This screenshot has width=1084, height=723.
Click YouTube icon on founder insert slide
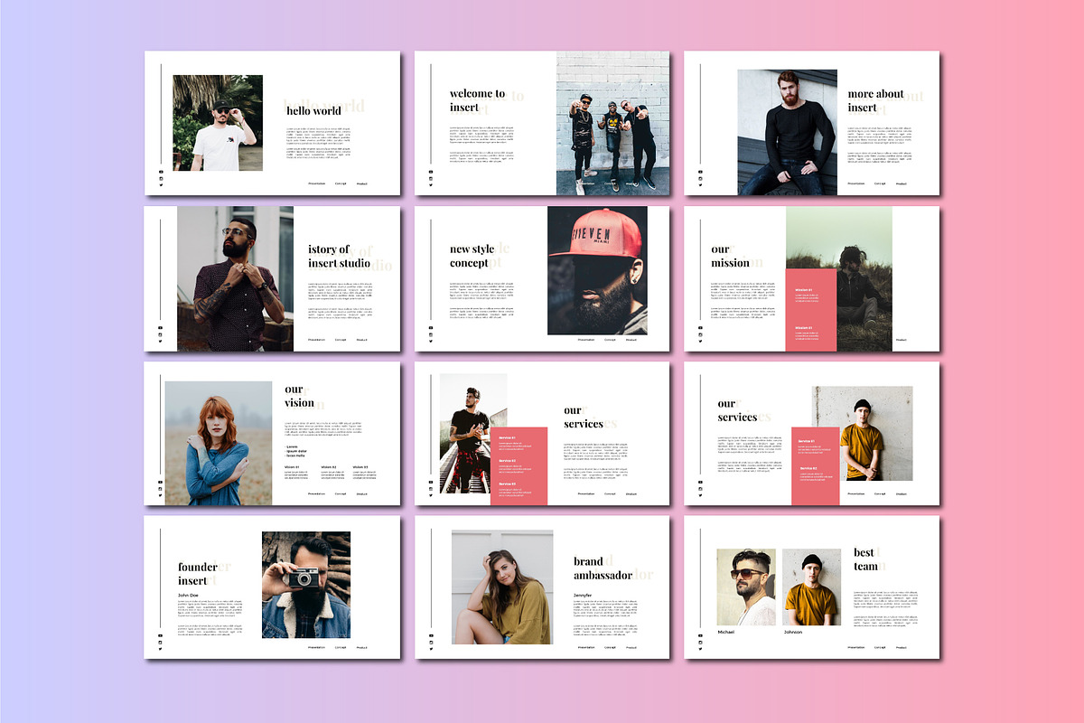pos(161,636)
